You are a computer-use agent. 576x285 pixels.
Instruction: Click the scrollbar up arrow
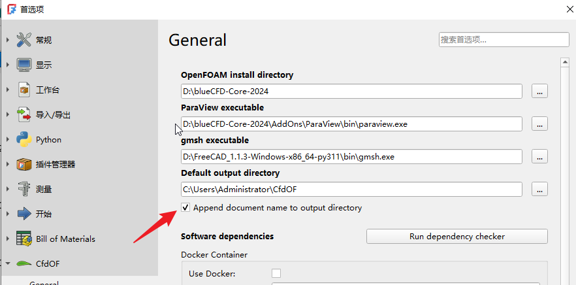[x=565, y=63]
